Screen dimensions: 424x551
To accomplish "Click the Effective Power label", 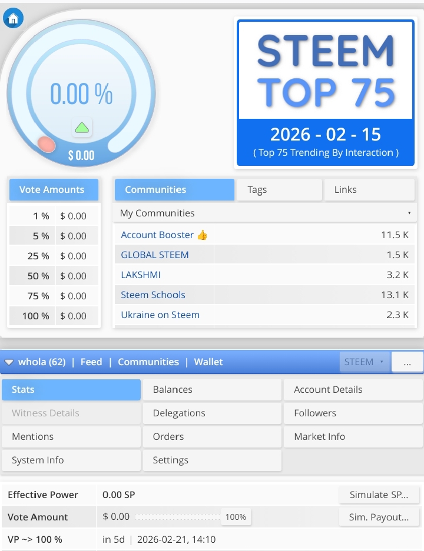I will 42,495.
